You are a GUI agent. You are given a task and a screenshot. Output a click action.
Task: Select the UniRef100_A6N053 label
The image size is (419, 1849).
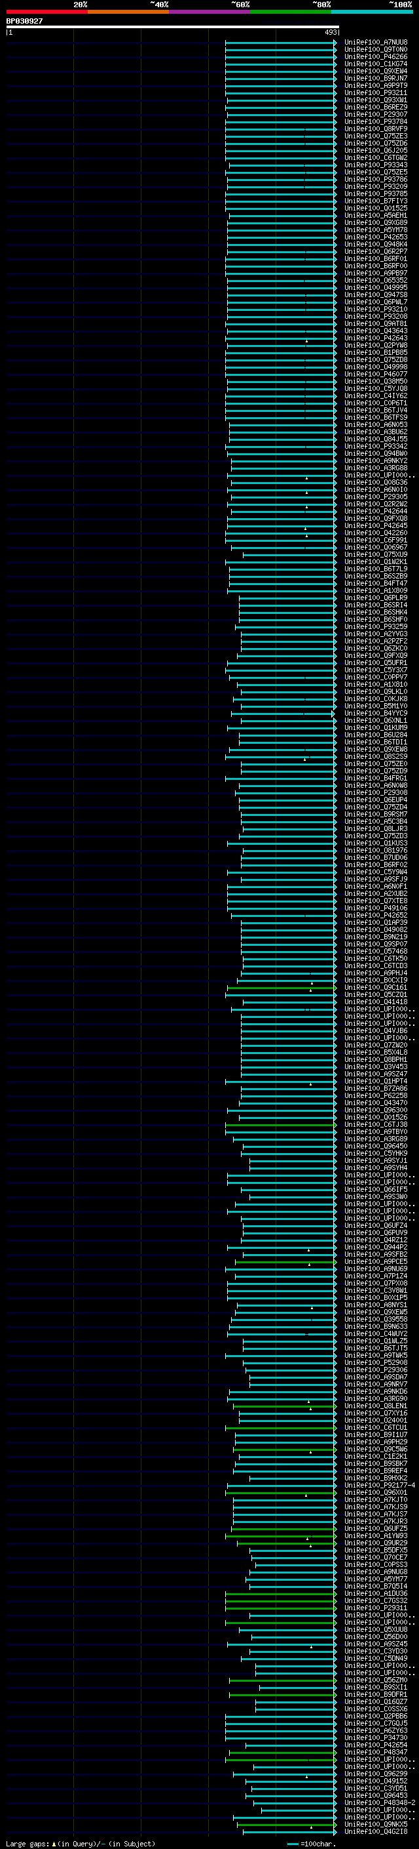(x=376, y=425)
